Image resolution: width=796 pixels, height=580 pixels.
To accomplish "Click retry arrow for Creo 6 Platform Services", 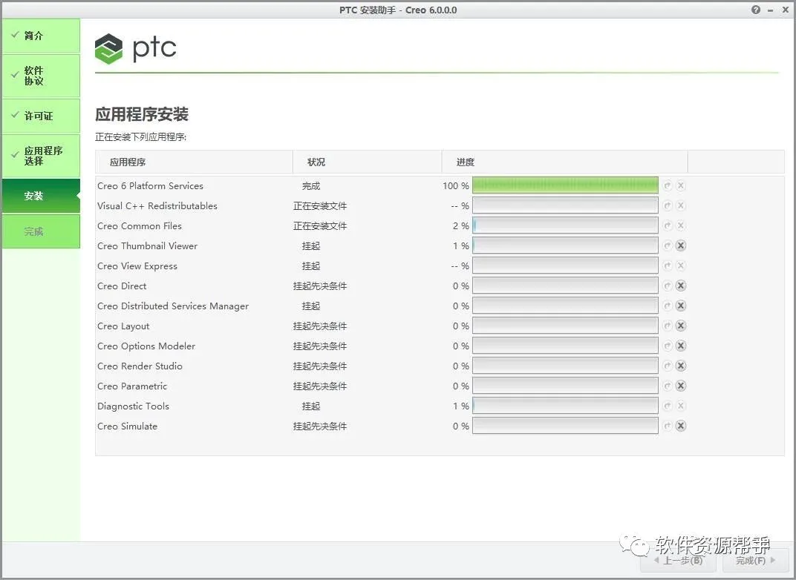I will coord(668,185).
